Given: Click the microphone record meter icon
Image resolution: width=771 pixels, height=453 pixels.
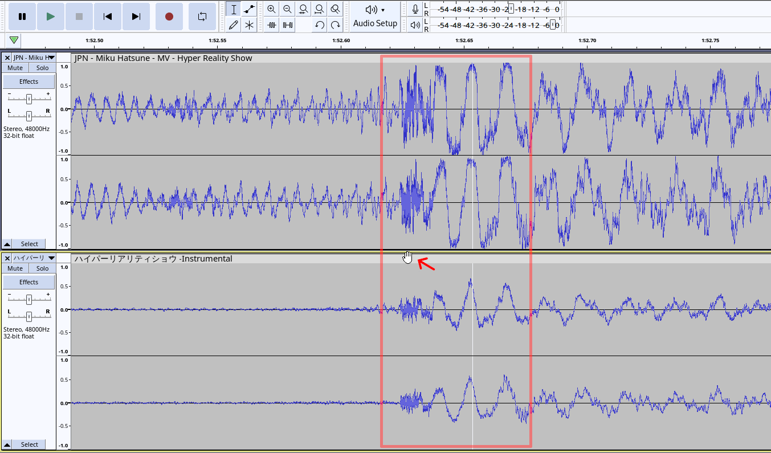Looking at the screenshot, I should pyautogui.click(x=415, y=9).
